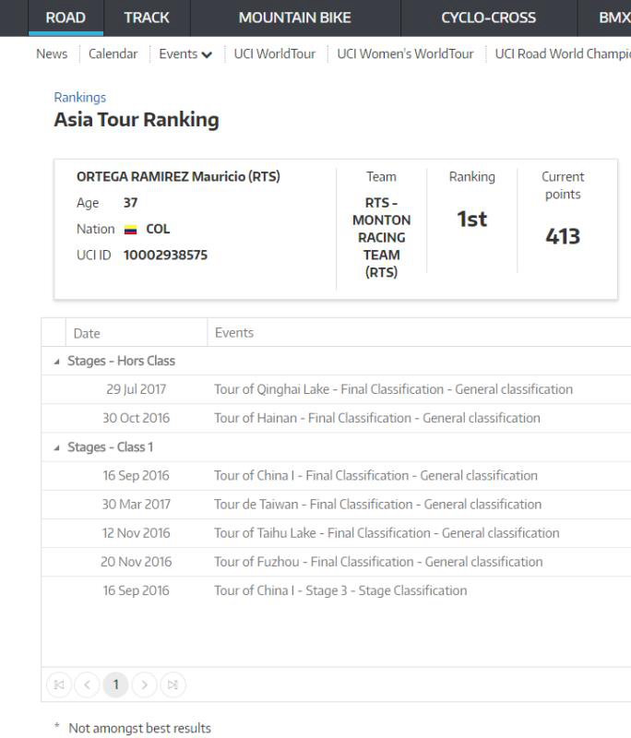Open the BMX discipline tab

(613, 18)
